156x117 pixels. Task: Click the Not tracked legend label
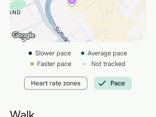[108, 64]
